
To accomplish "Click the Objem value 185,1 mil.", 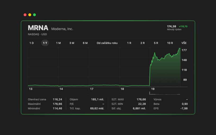I will coord(97,99).
